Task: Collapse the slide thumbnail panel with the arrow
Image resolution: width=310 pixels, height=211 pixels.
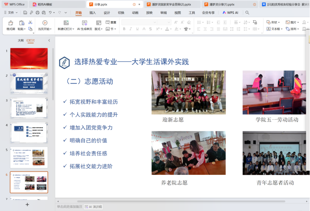Action: pyautogui.click(x=49, y=40)
